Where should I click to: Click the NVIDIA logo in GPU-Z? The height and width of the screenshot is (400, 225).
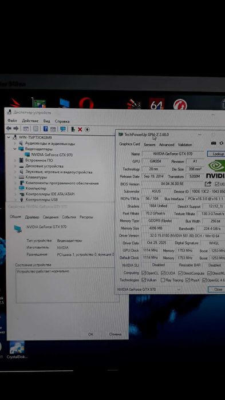[216, 169]
